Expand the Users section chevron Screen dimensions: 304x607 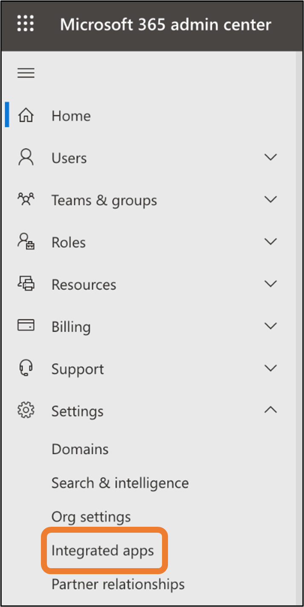tap(270, 157)
